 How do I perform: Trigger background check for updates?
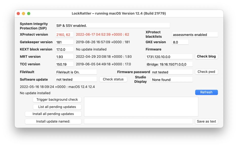[57, 100]
